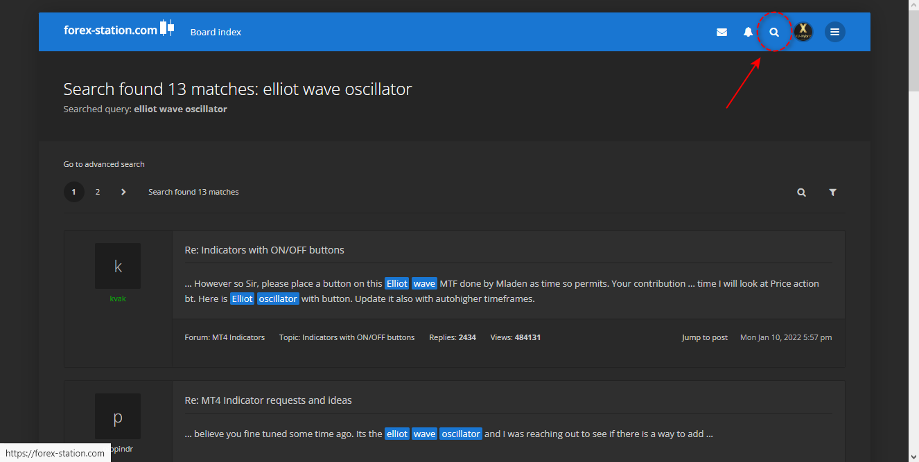
Task: Go to next results page arrow
Action: pyautogui.click(x=123, y=192)
